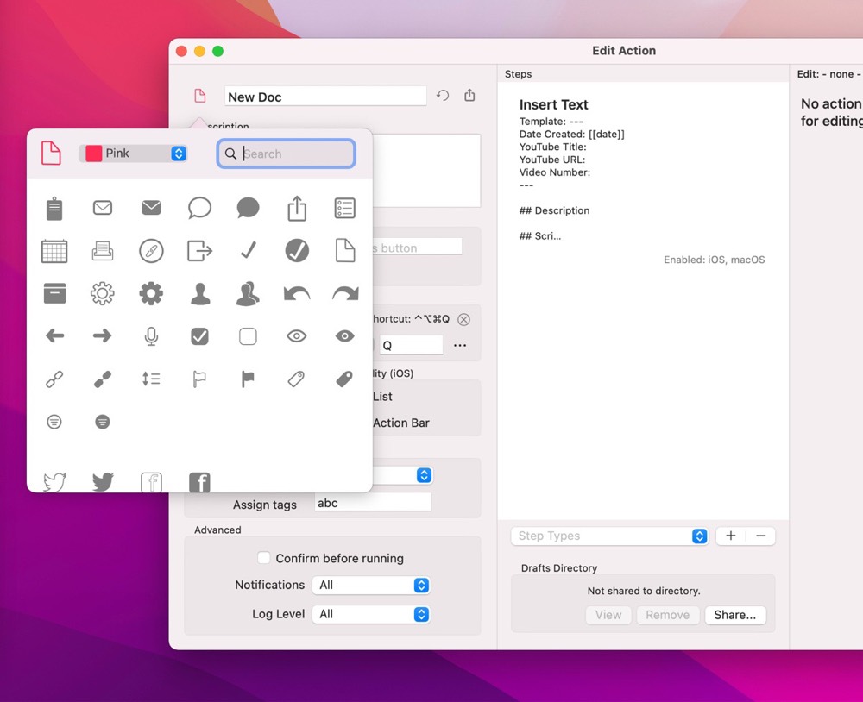The width and height of the screenshot is (863, 702).
Task: Pick the outlined tag icon
Action: 296,379
